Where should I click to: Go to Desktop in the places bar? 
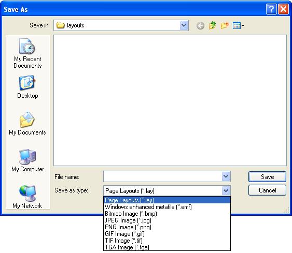27,87
